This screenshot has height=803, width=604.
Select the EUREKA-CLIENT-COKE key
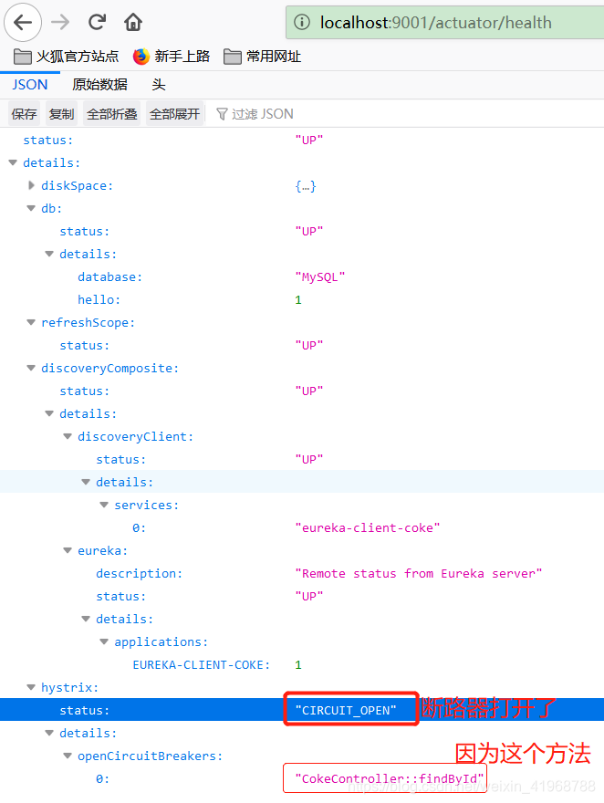coord(201,664)
